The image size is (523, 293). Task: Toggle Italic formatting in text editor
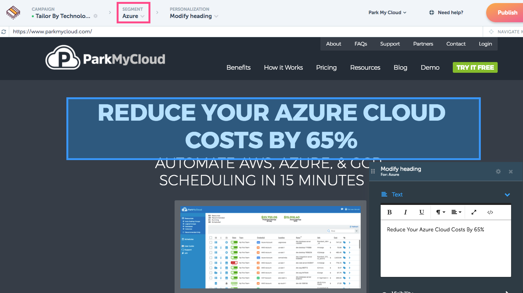[406, 212]
